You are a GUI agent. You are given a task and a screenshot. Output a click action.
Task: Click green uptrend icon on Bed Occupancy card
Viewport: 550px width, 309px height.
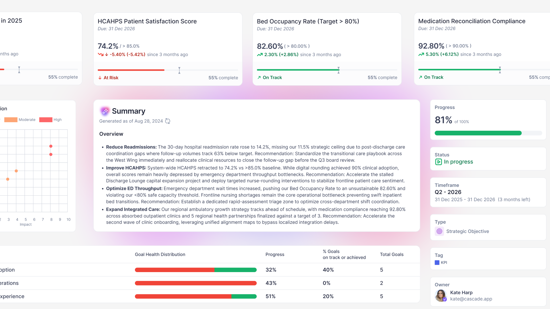coord(260,55)
